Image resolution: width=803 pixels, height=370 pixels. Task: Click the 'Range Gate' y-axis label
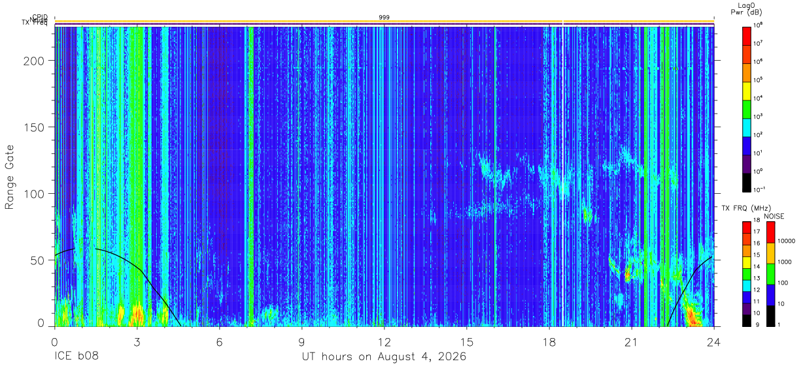tap(10, 177)
